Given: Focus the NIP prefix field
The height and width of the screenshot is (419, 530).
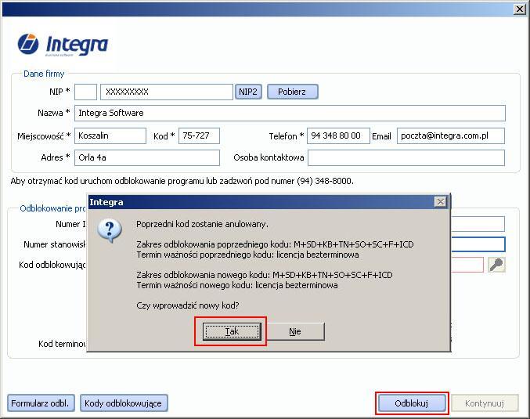Looking at the screenshot, I should (85, 92).
